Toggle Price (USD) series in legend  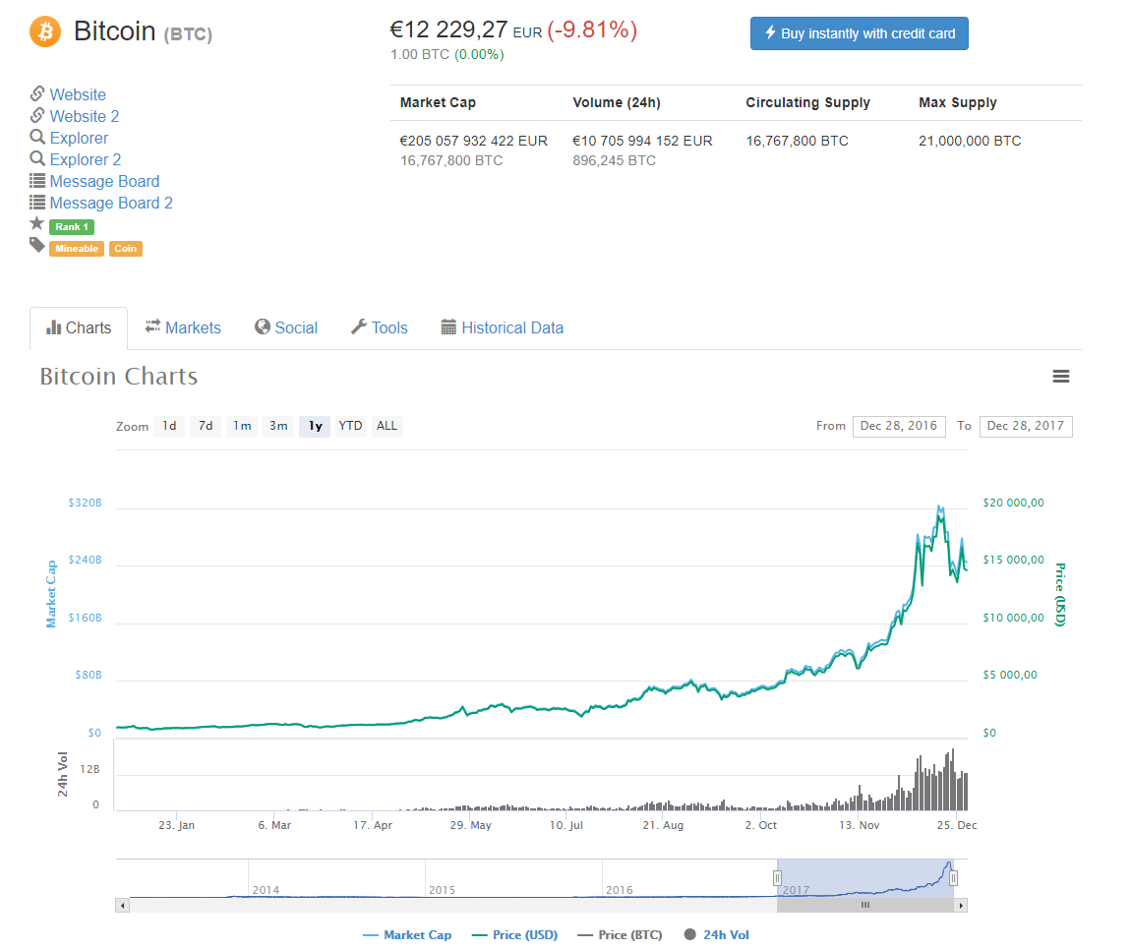514,935
